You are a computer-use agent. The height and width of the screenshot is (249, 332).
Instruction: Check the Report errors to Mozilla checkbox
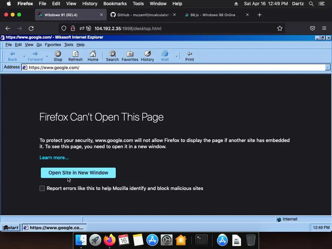coord(42,188)
